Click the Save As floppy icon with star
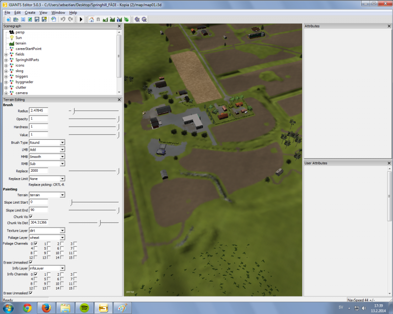Image resolution: width=393 pixels, height=314 pixels. [44, 19]
